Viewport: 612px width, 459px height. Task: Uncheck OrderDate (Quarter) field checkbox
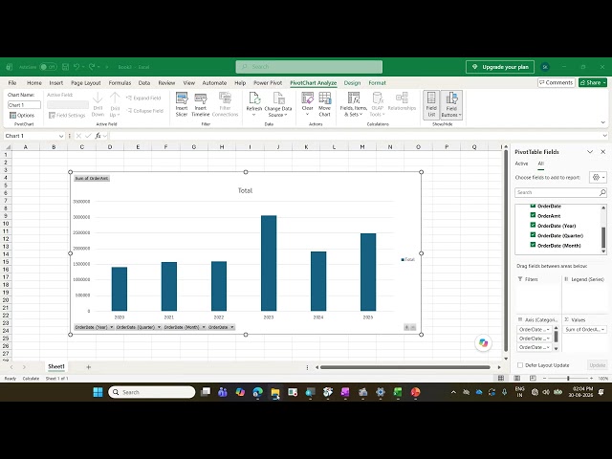pos(533,235)
